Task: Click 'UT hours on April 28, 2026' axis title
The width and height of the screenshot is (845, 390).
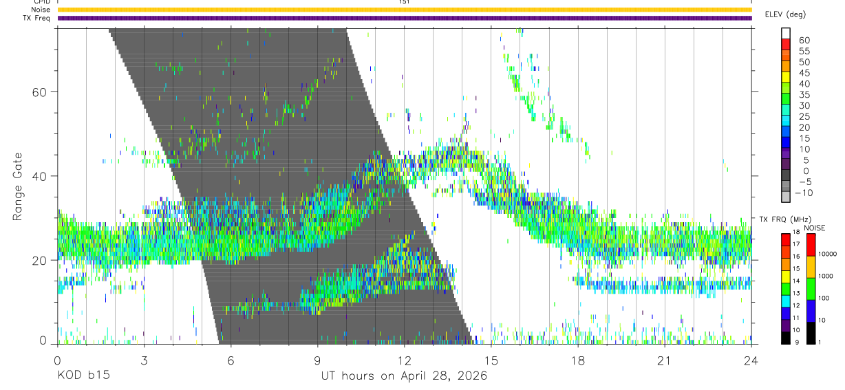Action: point(404,376)
